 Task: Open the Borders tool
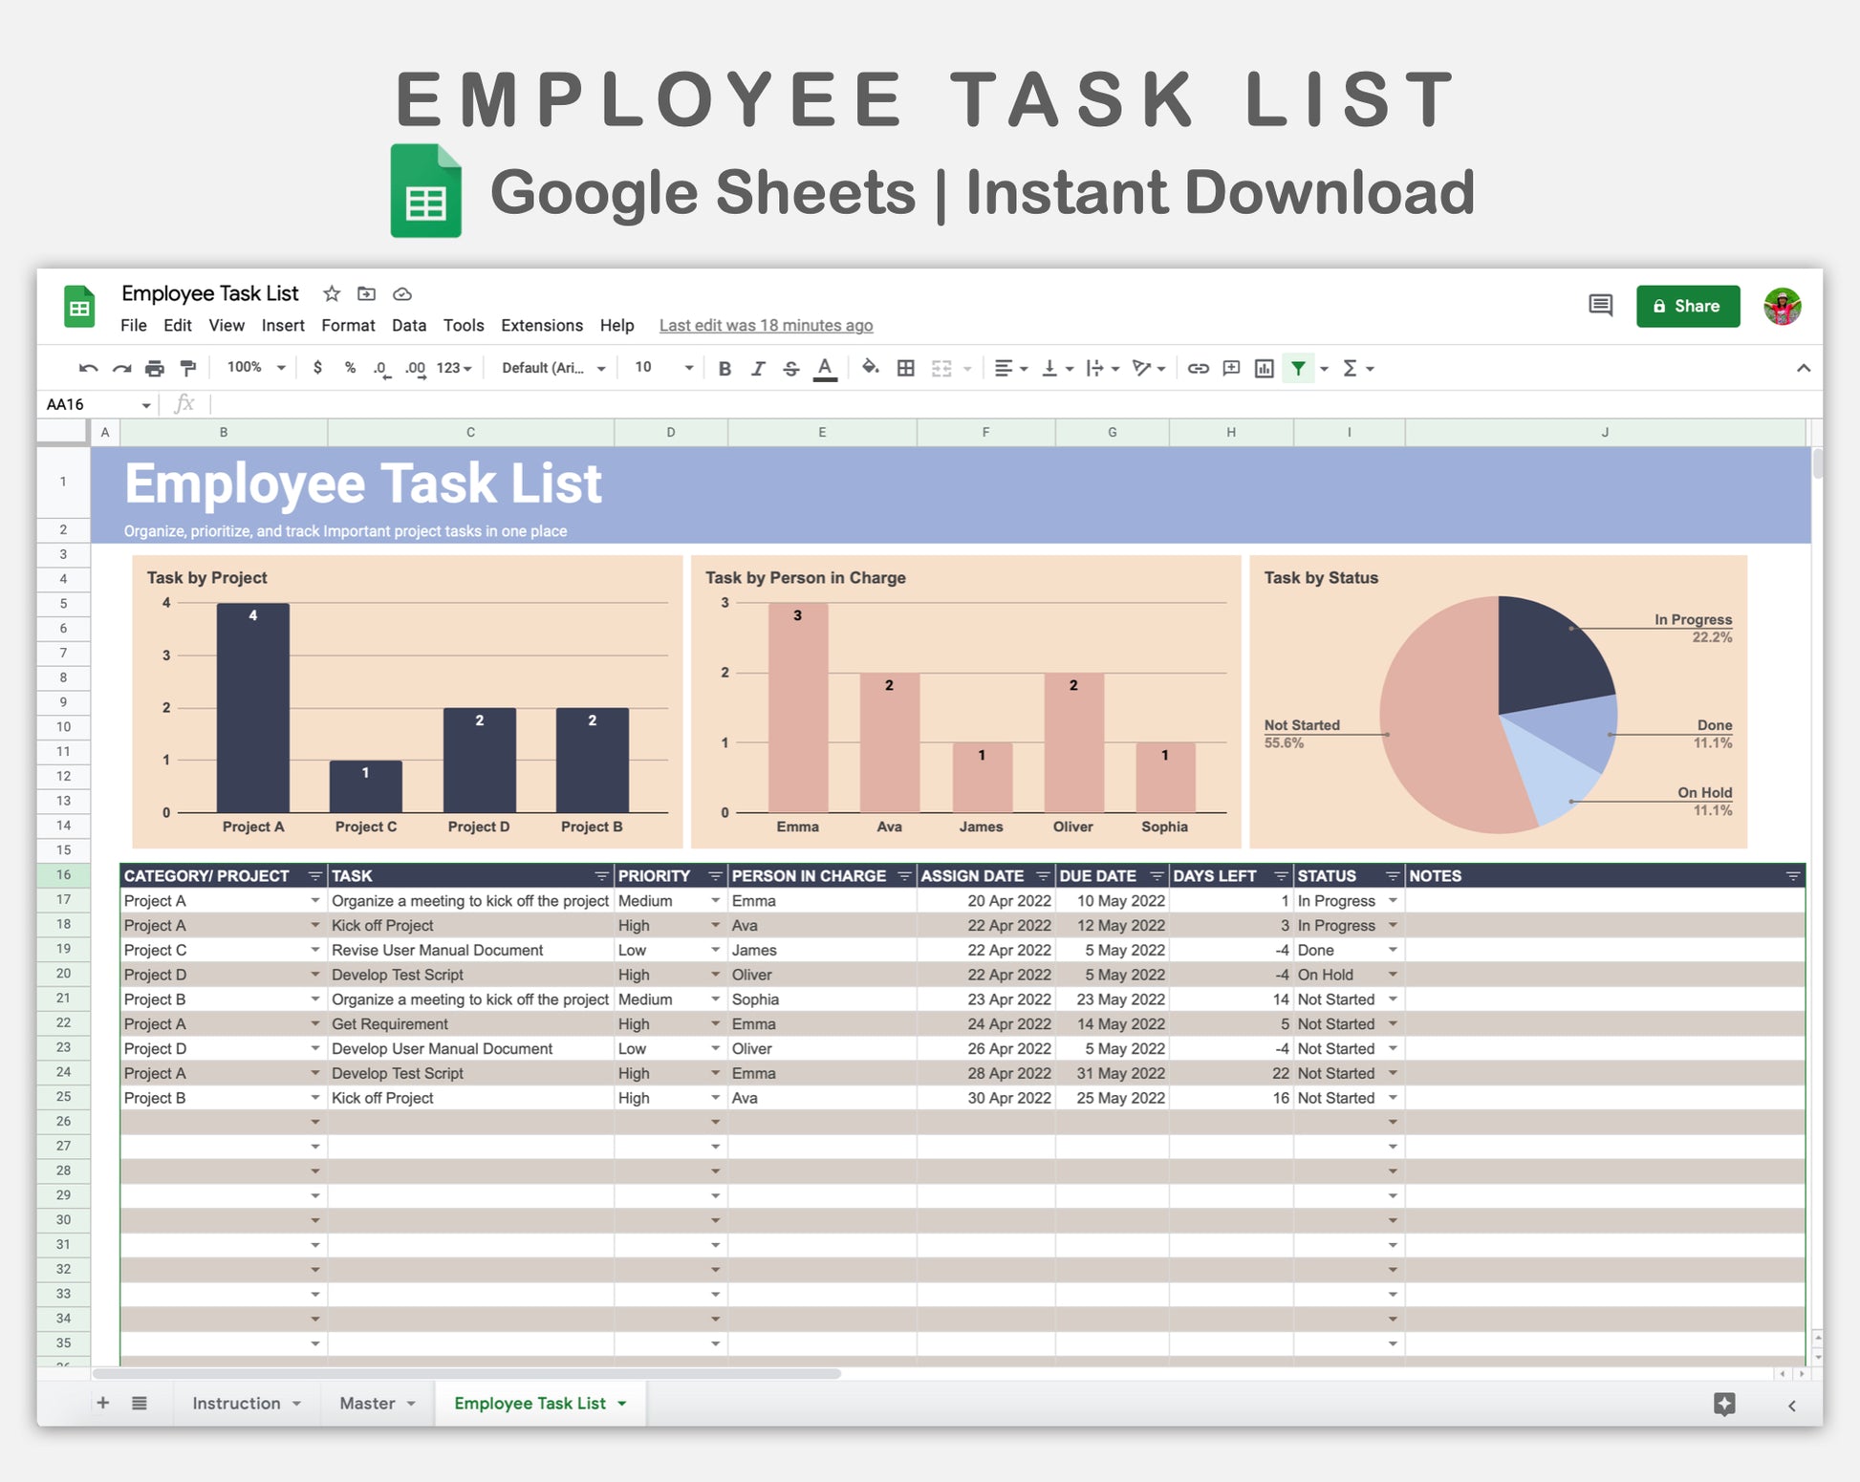tap(905, 369)
